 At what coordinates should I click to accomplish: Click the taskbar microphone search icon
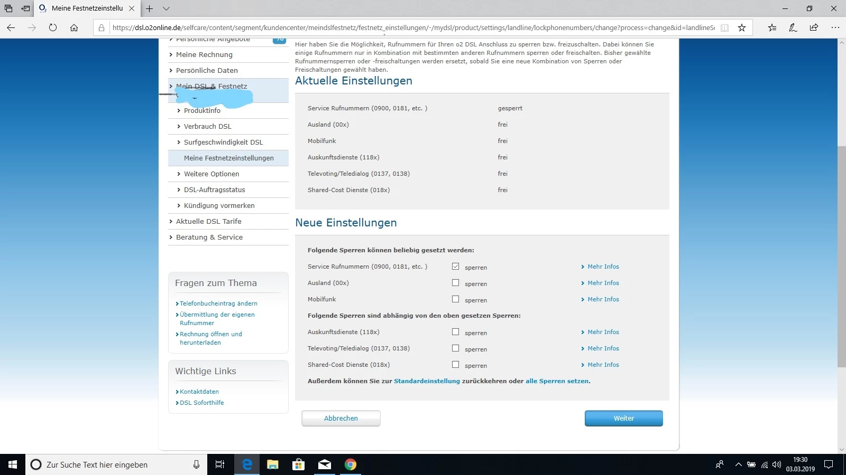[196, 464]
